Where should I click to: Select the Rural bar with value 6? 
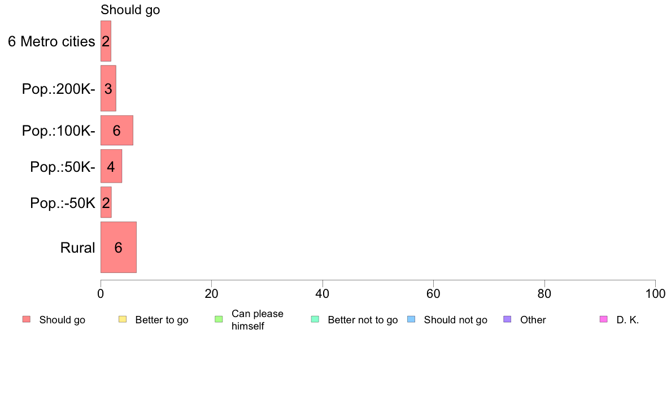119,247
